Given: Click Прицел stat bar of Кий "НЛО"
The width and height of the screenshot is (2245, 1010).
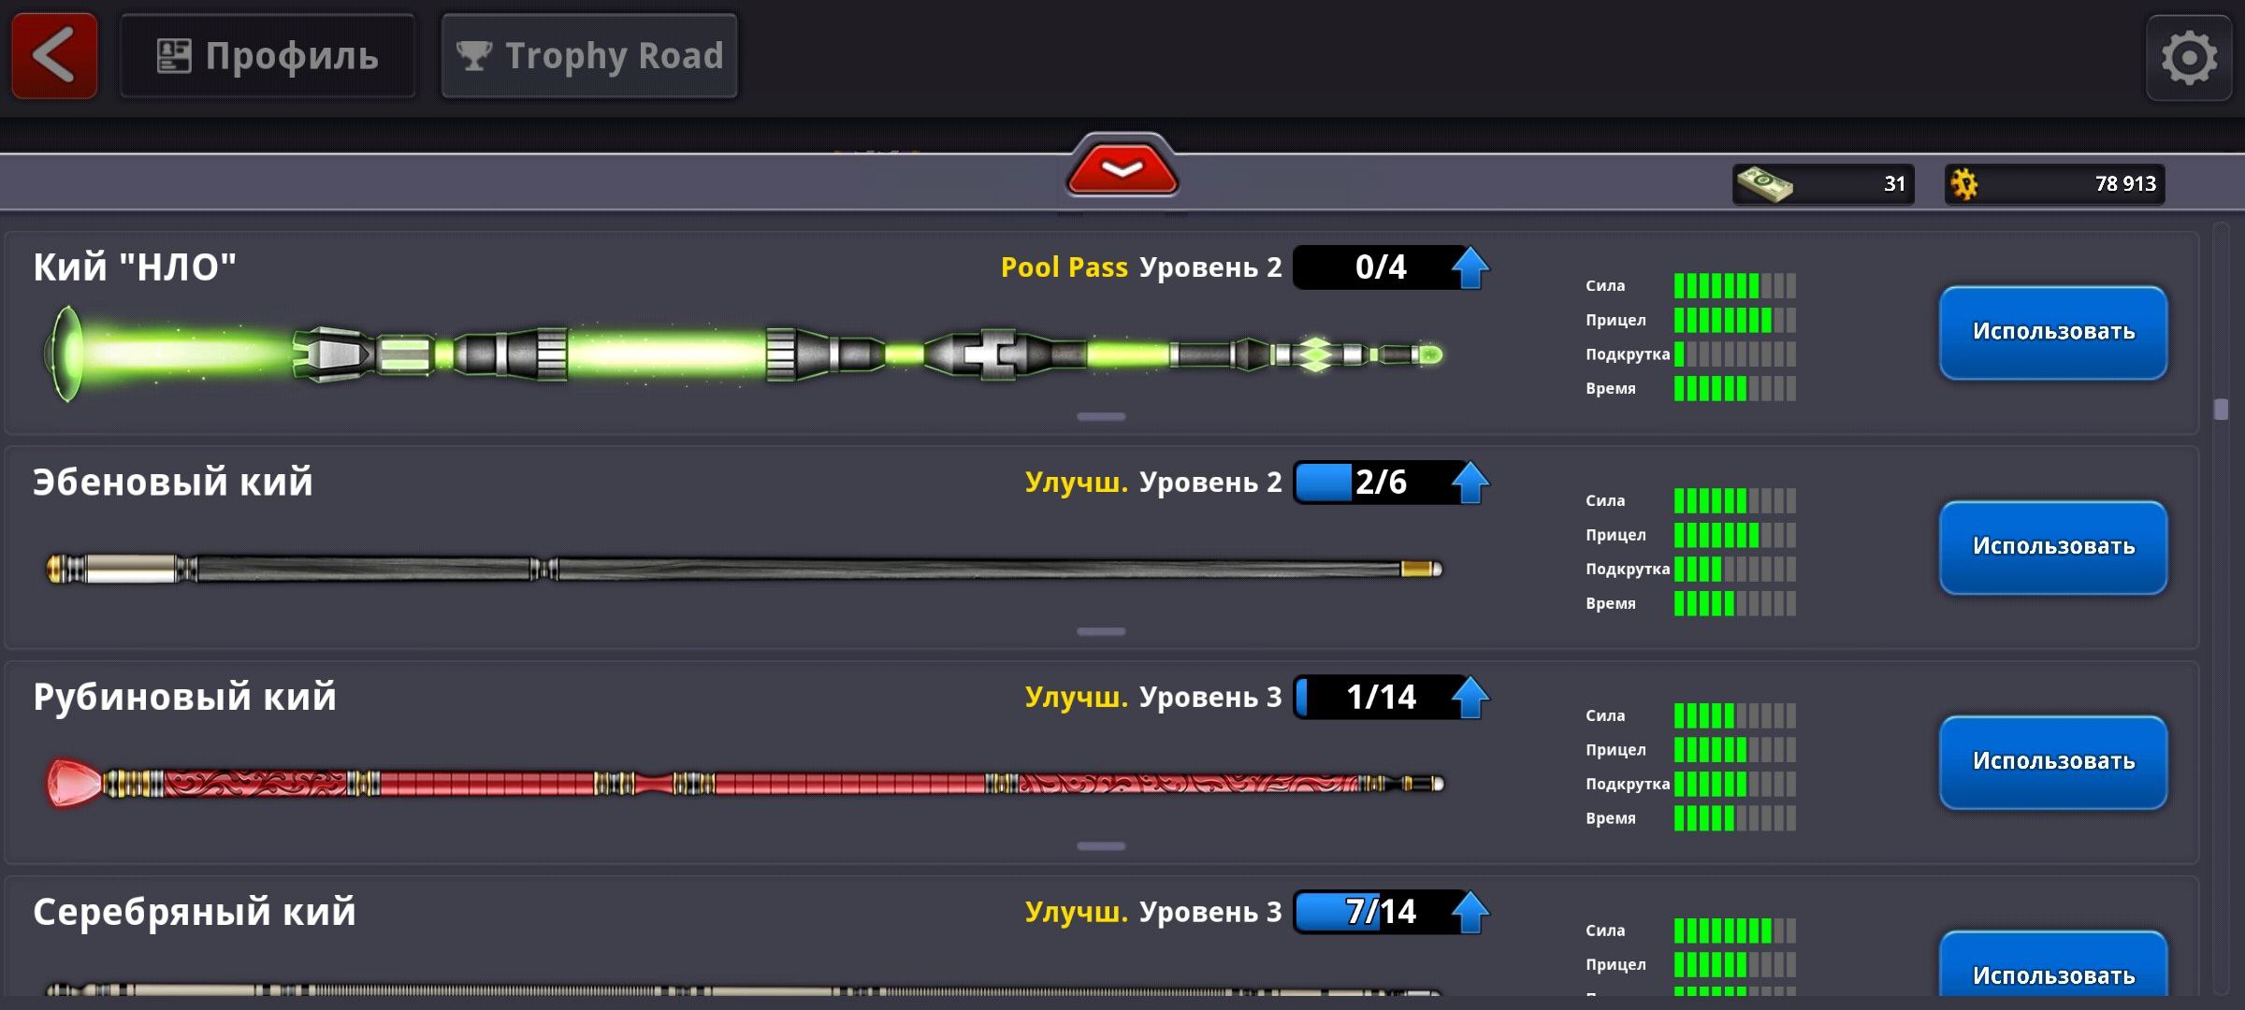Looking at the screenshot, I should pyautogui.click(x=1734, y=320).
